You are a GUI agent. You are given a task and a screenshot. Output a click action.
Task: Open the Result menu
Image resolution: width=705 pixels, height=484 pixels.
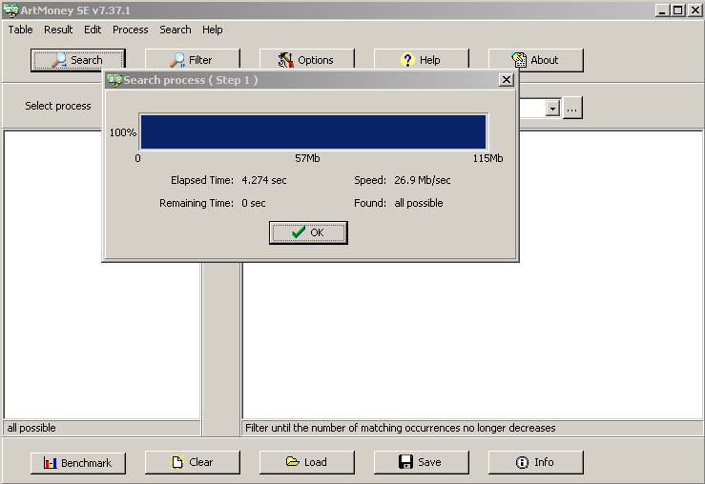point(58,30)
